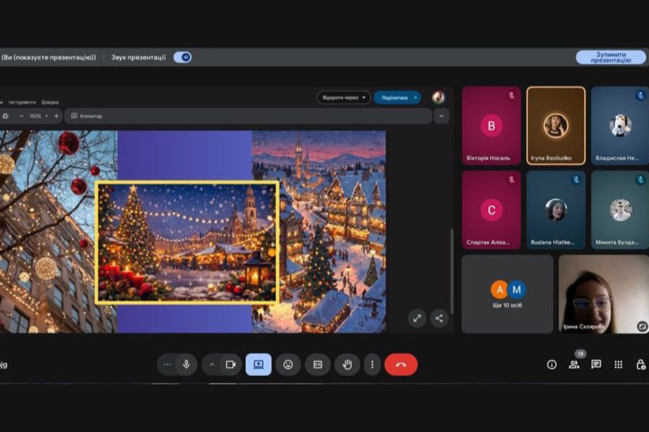Select the 'Ще 10 осіб' participants tile
The width and height of the screenshot is (649, 432).
(x=508, y=294)
